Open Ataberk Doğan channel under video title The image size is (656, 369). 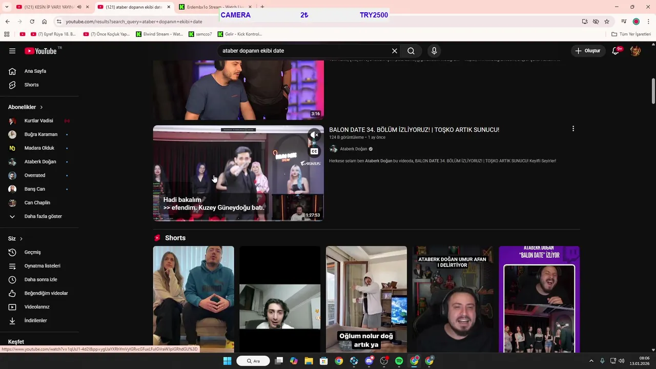(x=354, y=149)
